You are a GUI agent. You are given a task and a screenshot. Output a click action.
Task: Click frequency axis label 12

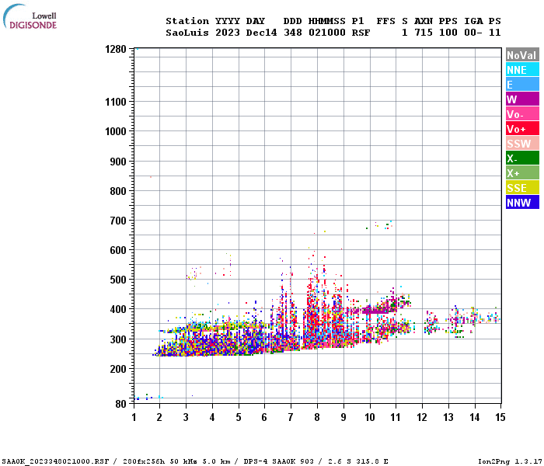422,417
